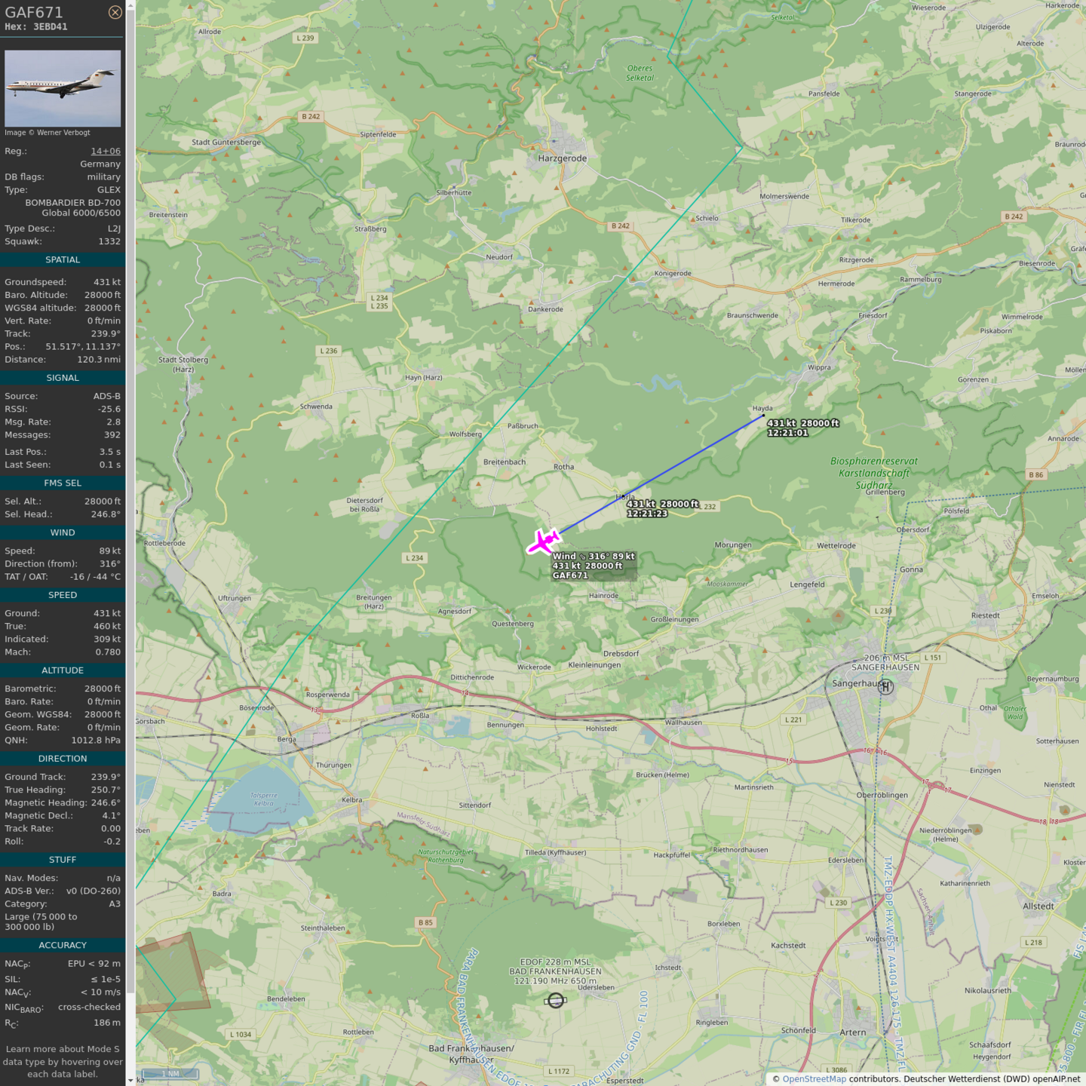Click the Hex 3EBD41 identifier text

36,27
